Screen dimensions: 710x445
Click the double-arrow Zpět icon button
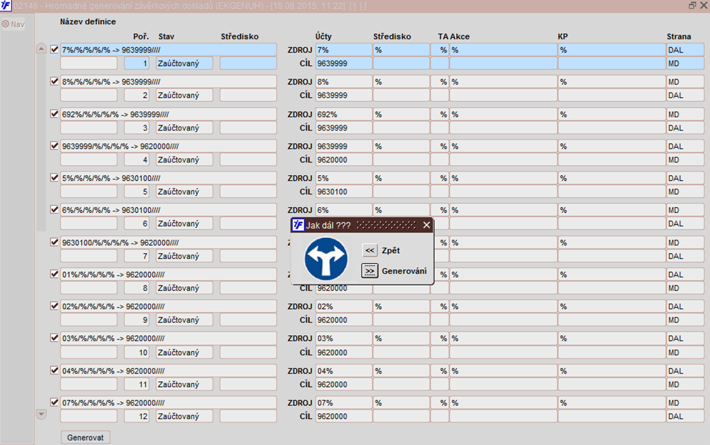[369, 250]
